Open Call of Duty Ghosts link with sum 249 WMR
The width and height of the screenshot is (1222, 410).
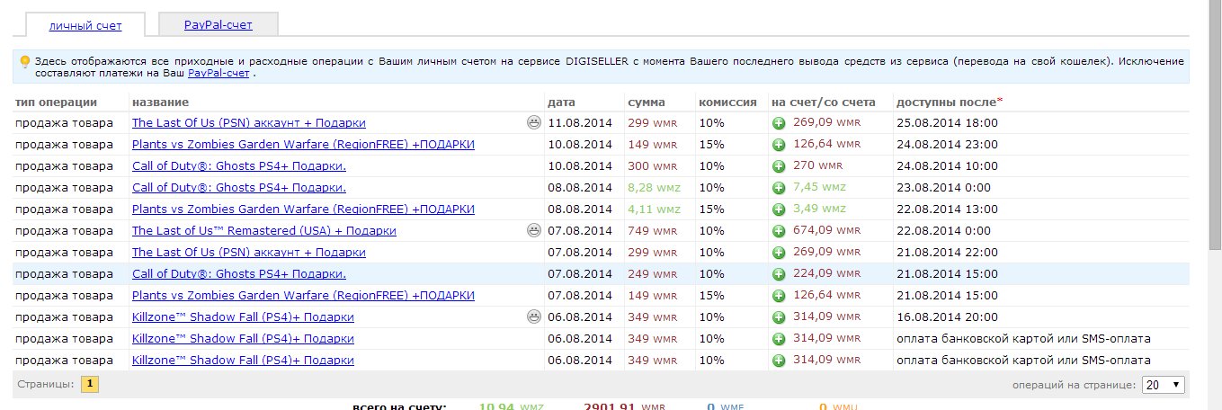[x=239, y=274]
